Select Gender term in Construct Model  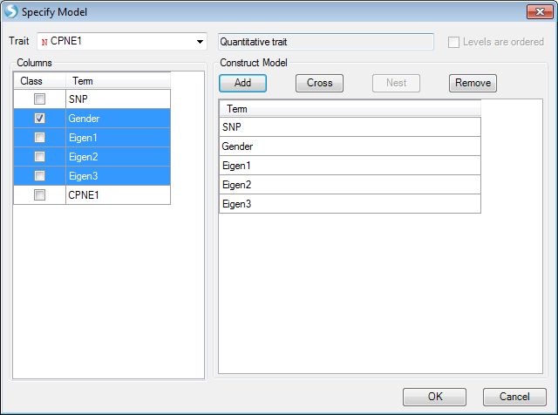tap(350, 146)
